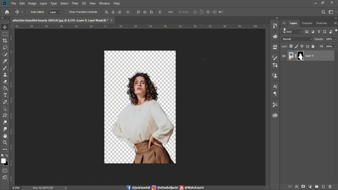Add a layer style with fx icon
This screenshot has width=338, height=190.
(x=297, y=187)
